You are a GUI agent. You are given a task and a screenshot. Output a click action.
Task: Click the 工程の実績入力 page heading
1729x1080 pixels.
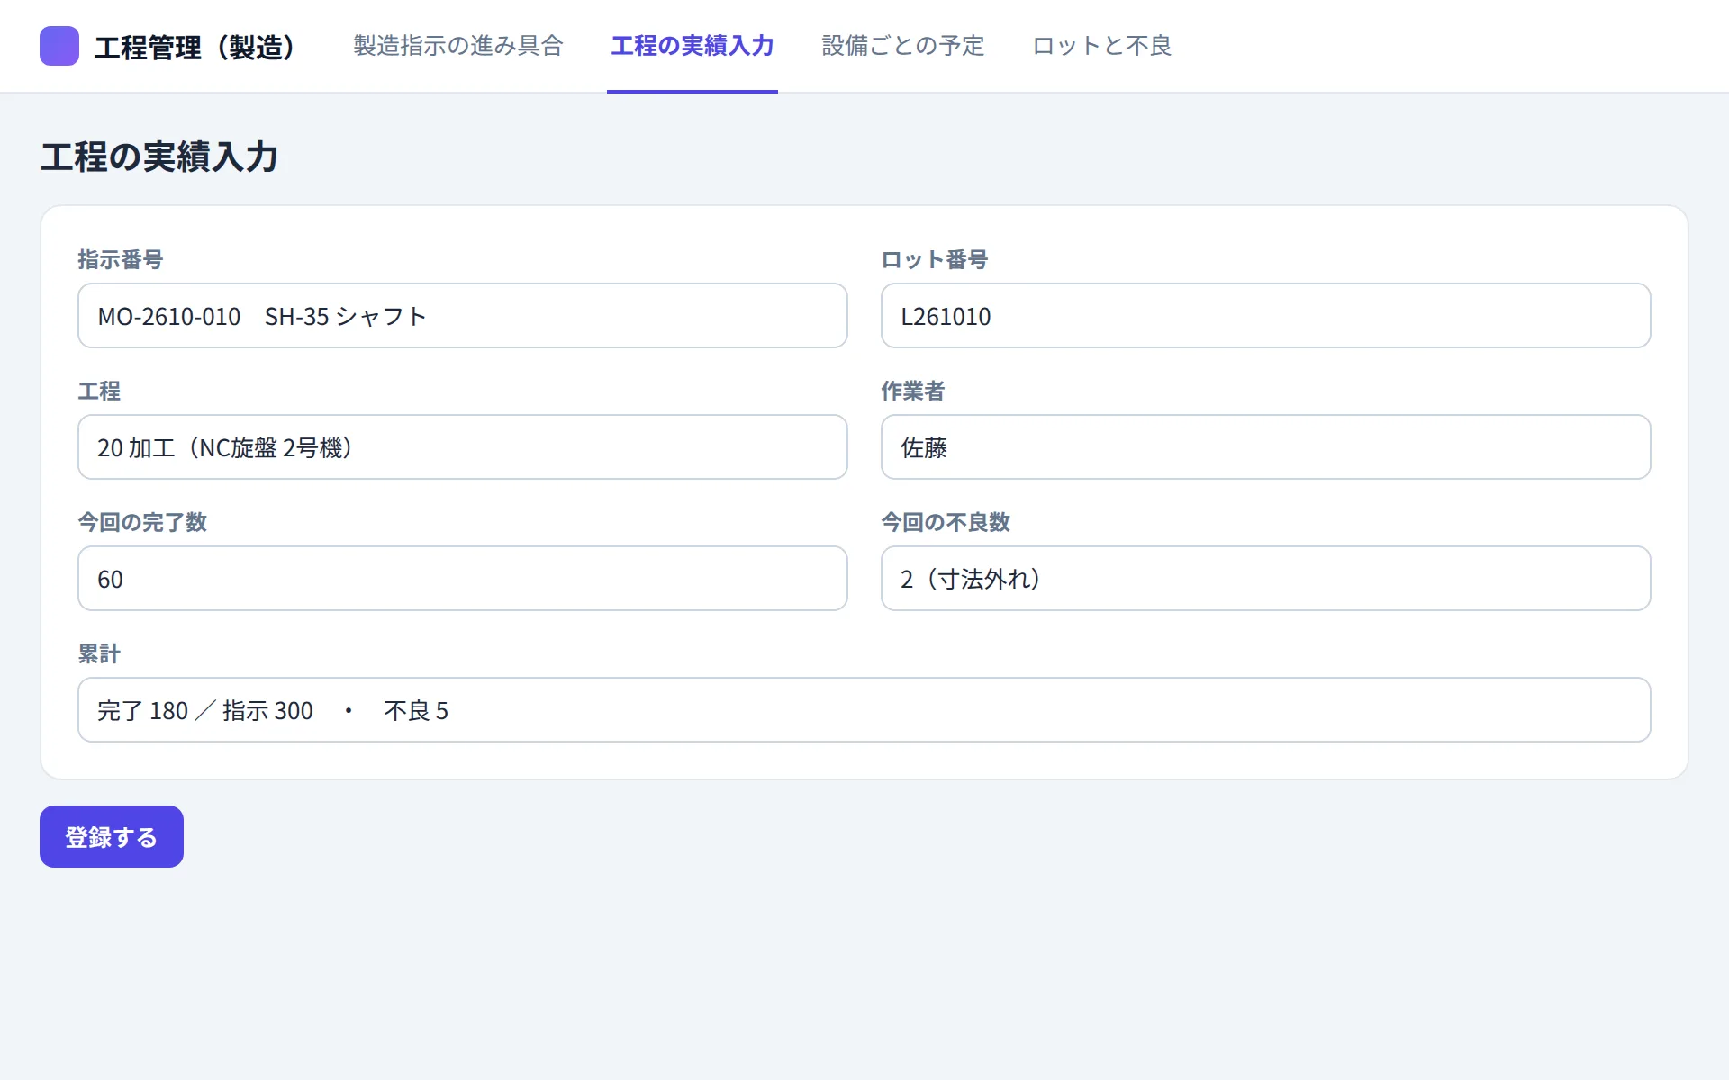pyautogui.click(x=159, y=157)
